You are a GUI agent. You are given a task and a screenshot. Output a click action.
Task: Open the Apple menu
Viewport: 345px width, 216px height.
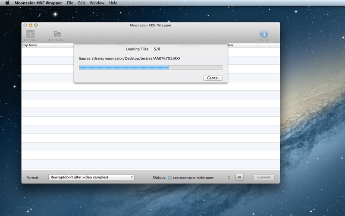[x=7, y=3]
